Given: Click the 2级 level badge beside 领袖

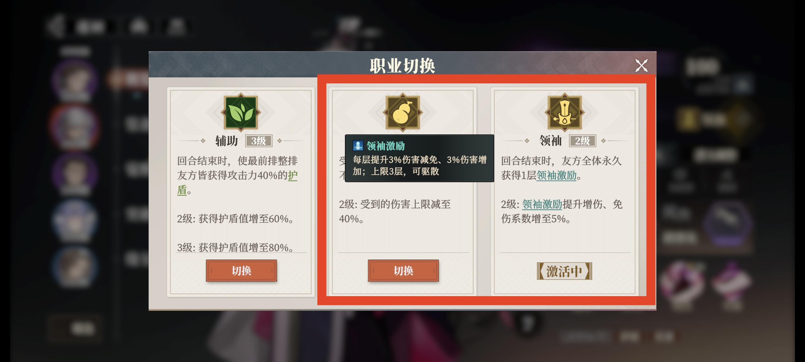Looking at the screenshot, I should pos(582,141).
